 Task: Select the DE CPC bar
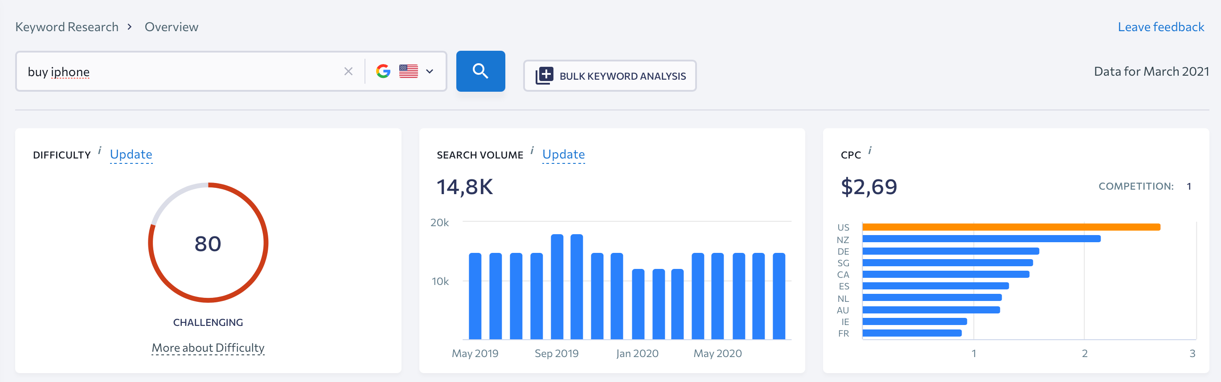(x=951, y=251)
